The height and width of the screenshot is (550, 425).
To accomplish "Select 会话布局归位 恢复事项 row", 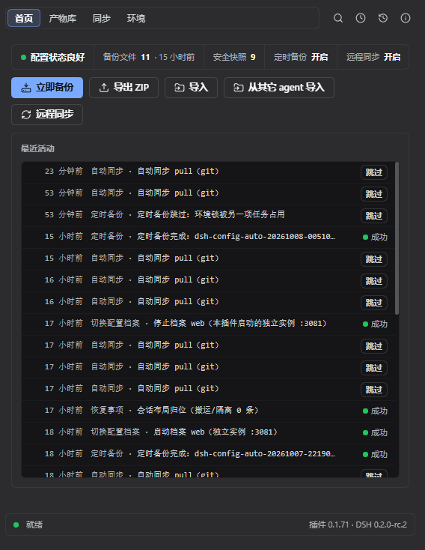I will pyautogui.click(x=208, y=411).
